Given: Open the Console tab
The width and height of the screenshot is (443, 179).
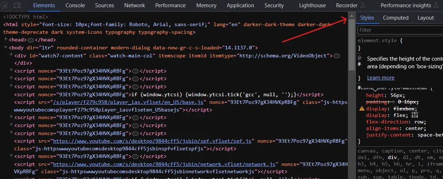Looking at the screenshot, I should tap(75, 5).
